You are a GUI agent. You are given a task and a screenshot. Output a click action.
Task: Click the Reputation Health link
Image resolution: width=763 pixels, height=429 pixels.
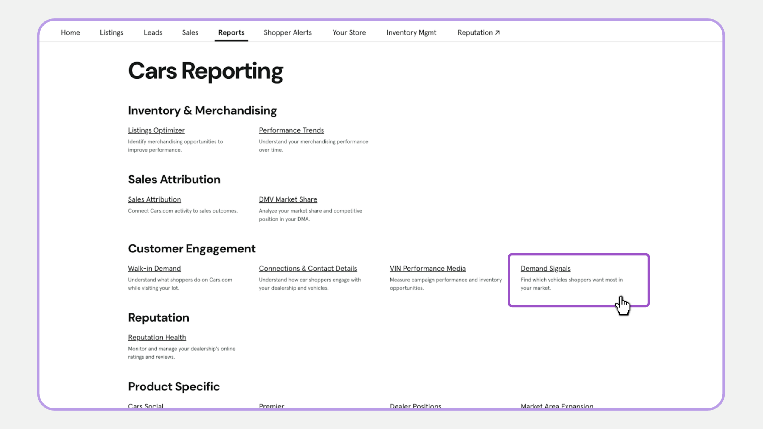pos(157,337)
